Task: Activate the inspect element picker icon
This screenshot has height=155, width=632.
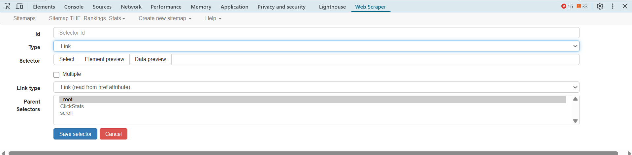Action: coord(7,6)
